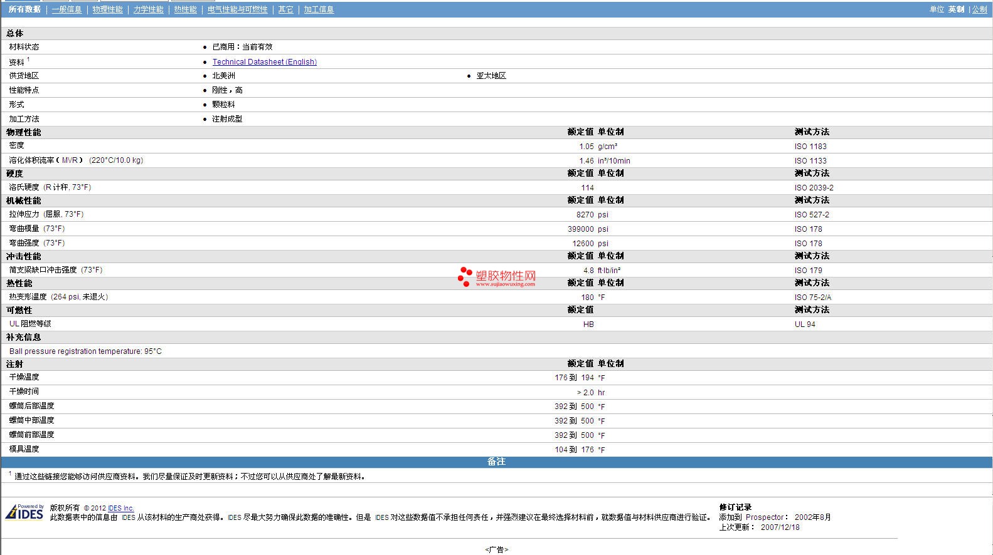Open the Technical Datasheet (English) link
The width and height of the screenshot is (993, 555).
coord(264,62)
